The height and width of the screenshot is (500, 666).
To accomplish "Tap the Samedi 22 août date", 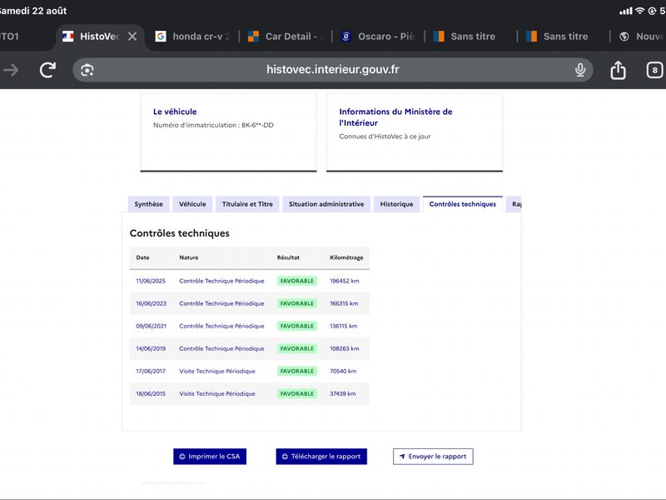I will (x=33, y=11).
